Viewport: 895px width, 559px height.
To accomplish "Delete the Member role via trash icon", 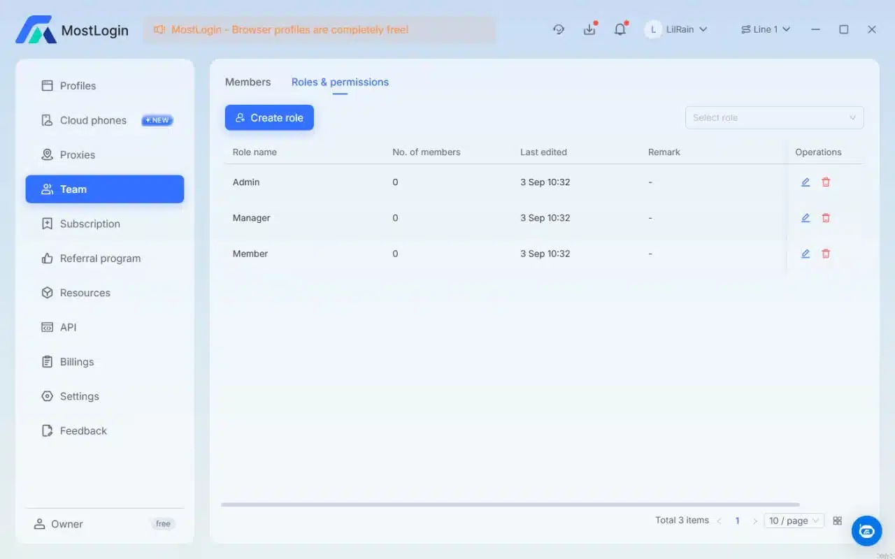I will click(x=826, y=253).
